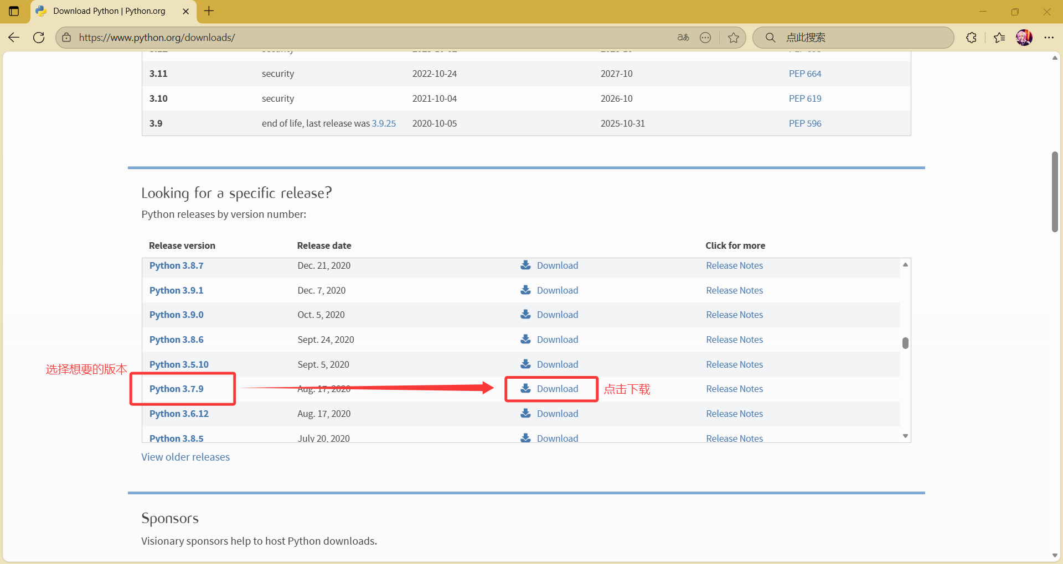The height and width of the screenshot is (564, 1063).
Task: Open Python 3.8.6 release page
Action: (176, 340)
